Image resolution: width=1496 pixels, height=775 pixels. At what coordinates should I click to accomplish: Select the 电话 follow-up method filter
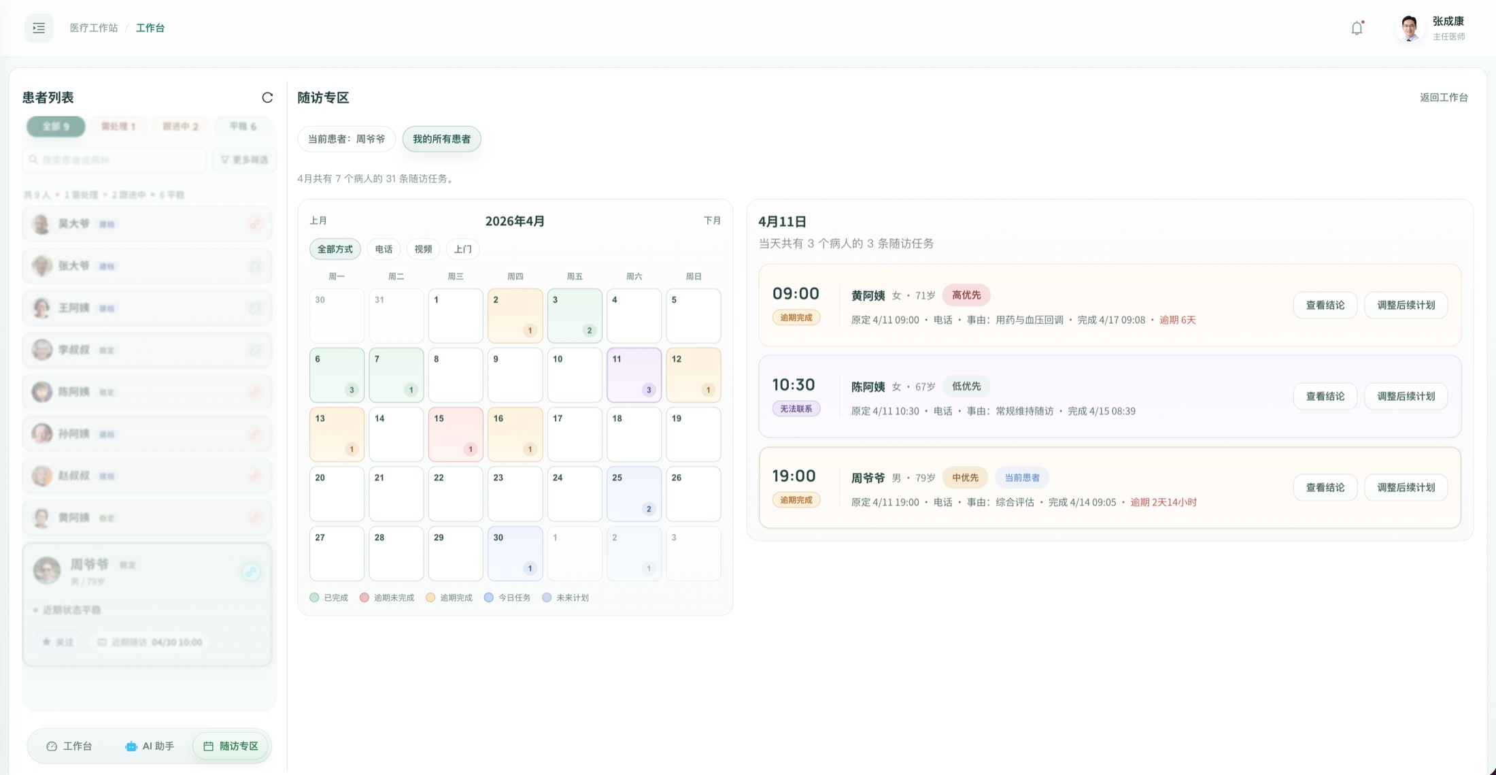pyautogui.click(x=384, y=249)
